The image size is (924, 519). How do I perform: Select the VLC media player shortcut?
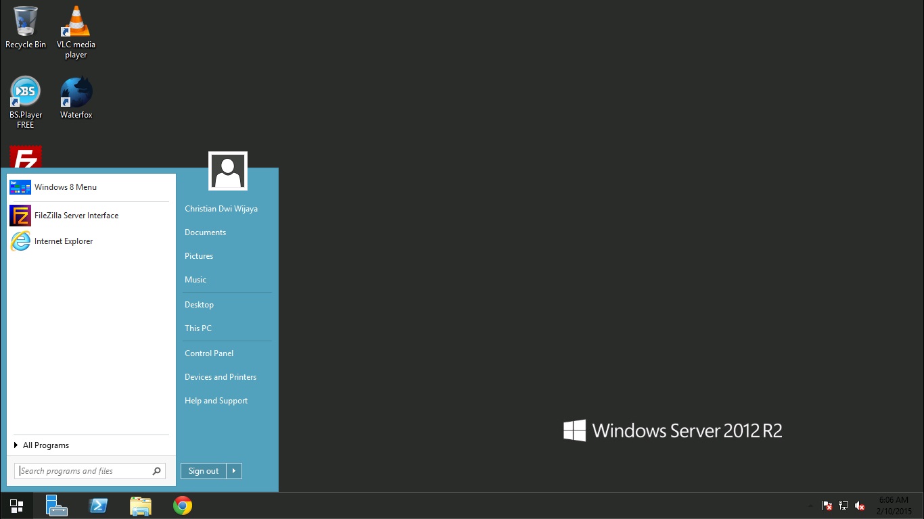click(x=76, y=31)
